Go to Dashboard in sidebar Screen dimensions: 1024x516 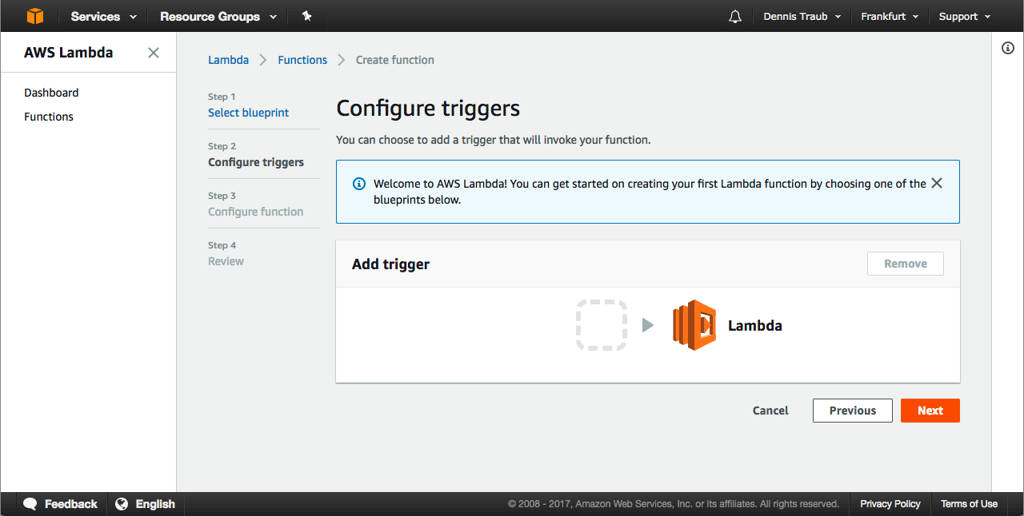tap(51, 93)
